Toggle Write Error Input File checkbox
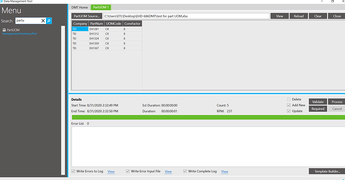Image resolution: width=345 pixels, height=180 pixels. coord(127,171)
